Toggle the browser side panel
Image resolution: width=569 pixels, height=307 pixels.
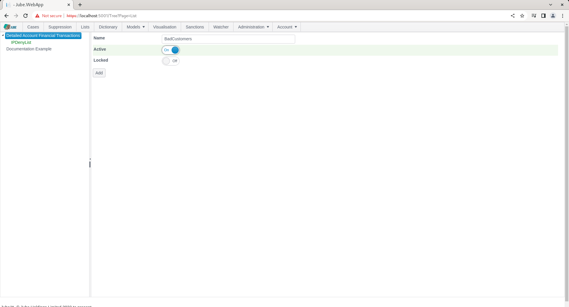pyautogui.click(x=543, y=16)
